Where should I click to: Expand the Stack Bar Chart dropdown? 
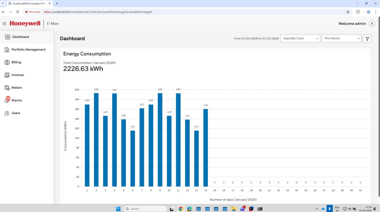pos(300,39)
